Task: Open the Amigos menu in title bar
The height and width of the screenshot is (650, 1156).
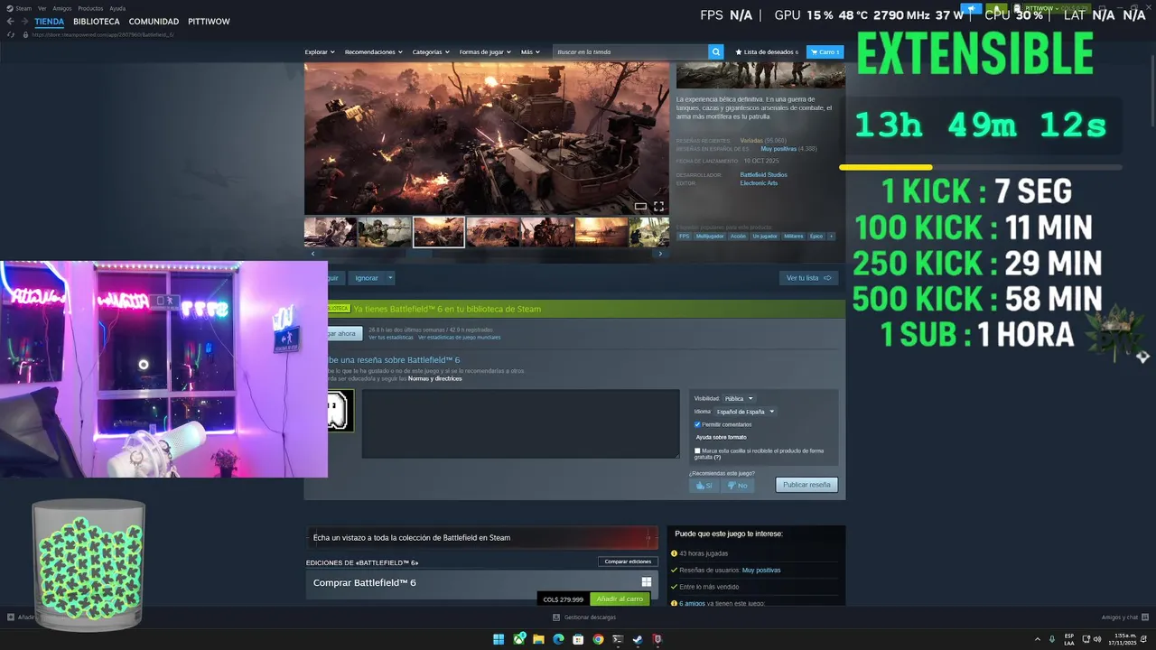Action: [x=62, y=8]
